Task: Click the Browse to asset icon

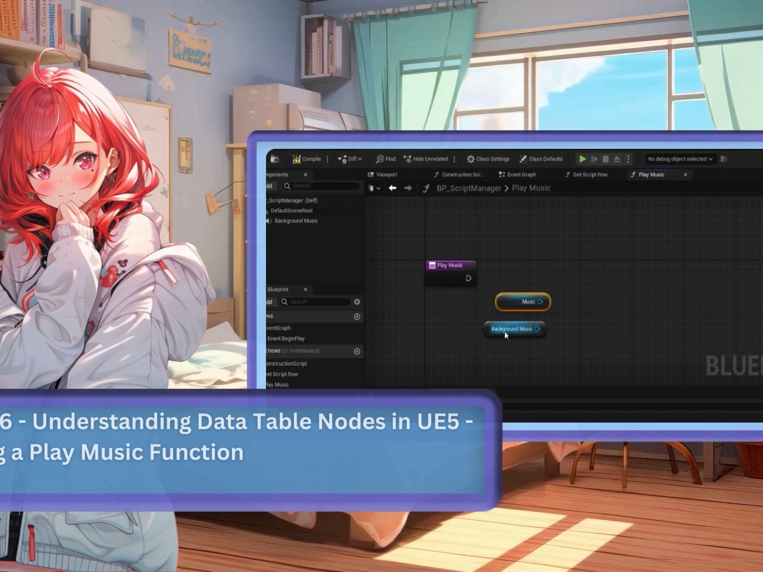Action: pyautogui.click(x=274, y=159)
